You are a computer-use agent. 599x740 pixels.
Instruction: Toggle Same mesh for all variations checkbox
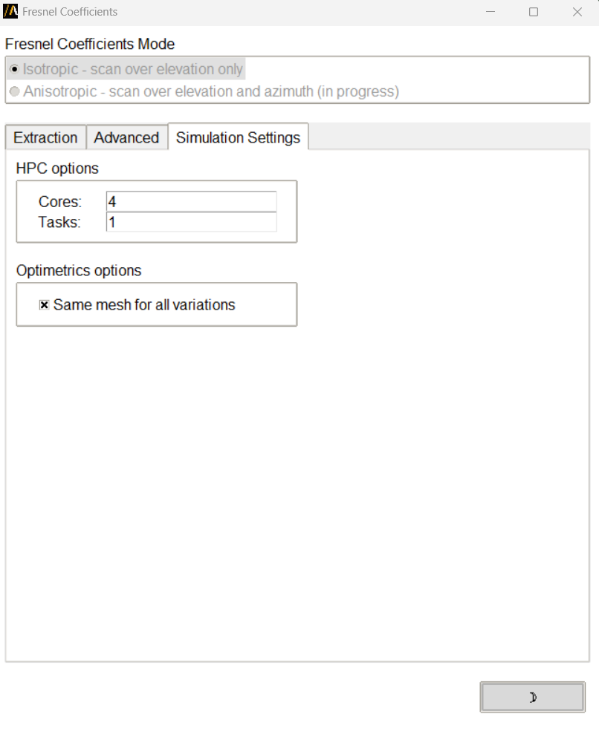tap(45, 305)
